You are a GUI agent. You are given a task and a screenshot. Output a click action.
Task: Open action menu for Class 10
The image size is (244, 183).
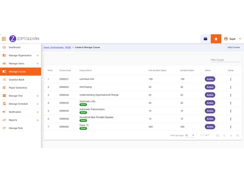click(231, 127)
